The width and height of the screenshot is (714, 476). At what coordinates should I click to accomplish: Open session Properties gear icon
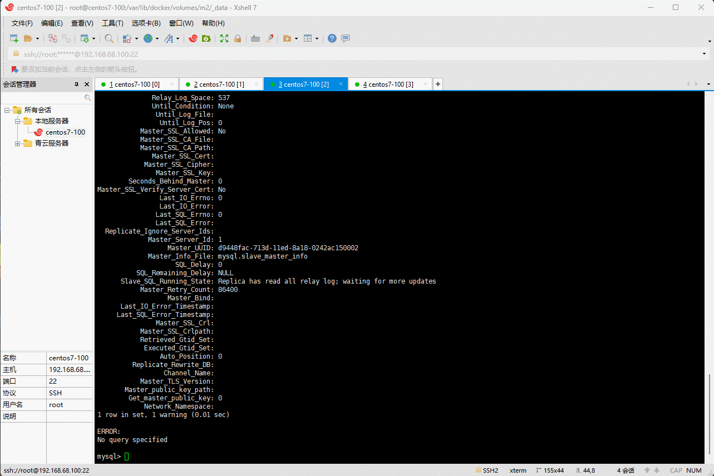click(x=85, y=38)
